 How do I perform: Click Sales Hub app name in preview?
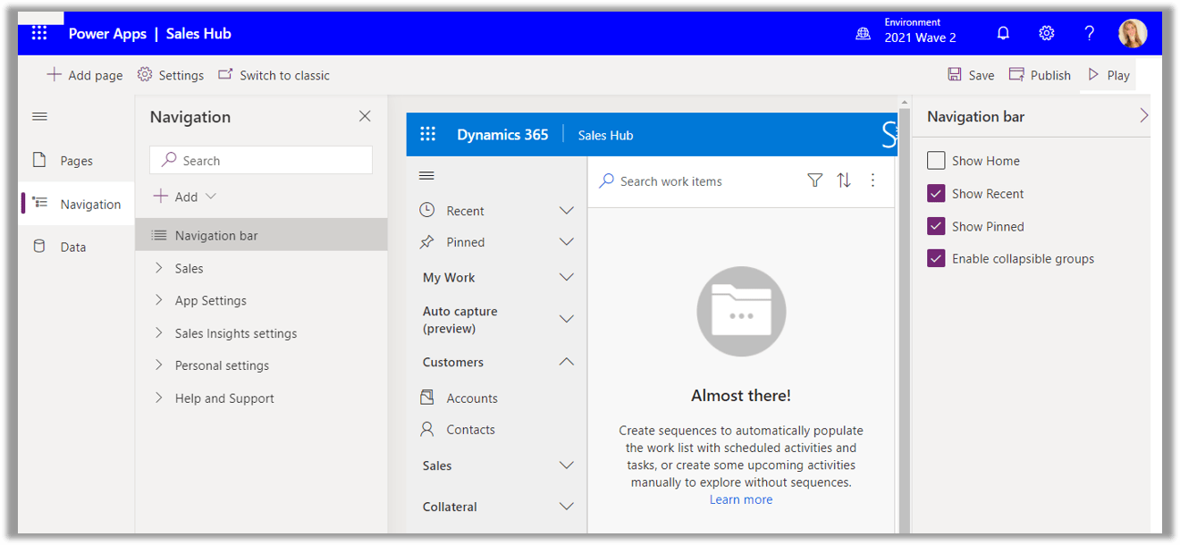[x=605, y=135]
